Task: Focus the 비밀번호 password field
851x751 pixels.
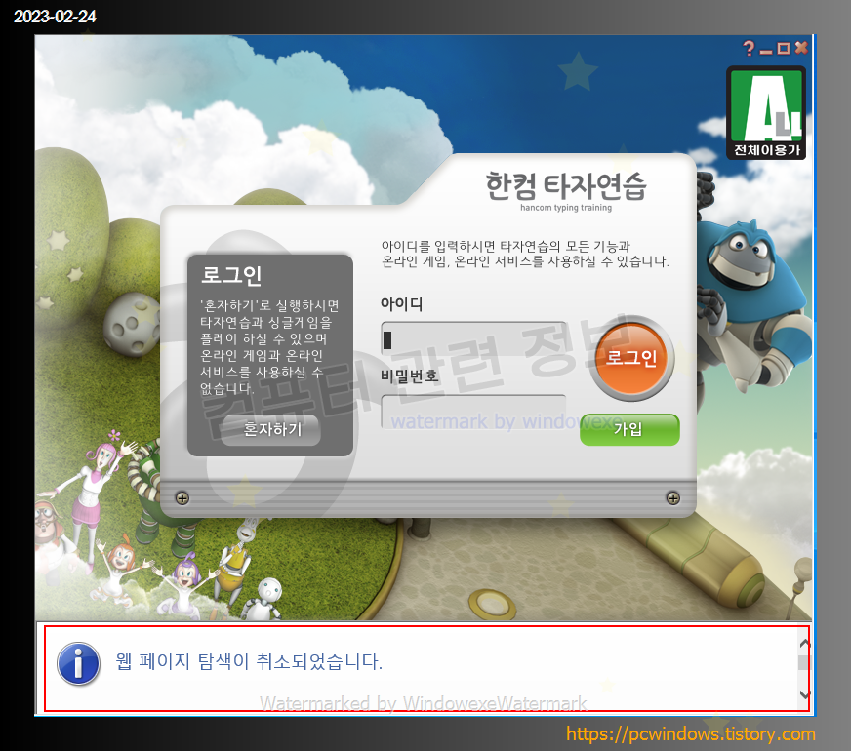Action: pyautogui.click(x=473, y=412)
